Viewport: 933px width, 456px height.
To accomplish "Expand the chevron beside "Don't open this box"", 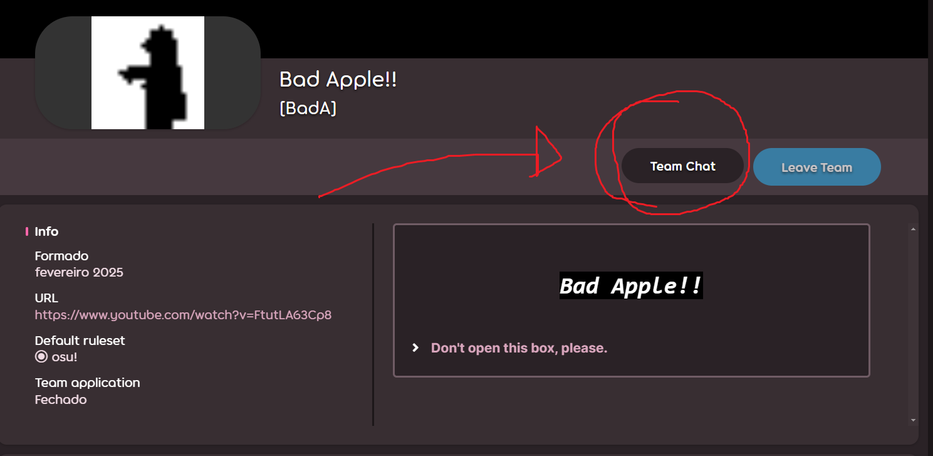I will click(415, 347).
